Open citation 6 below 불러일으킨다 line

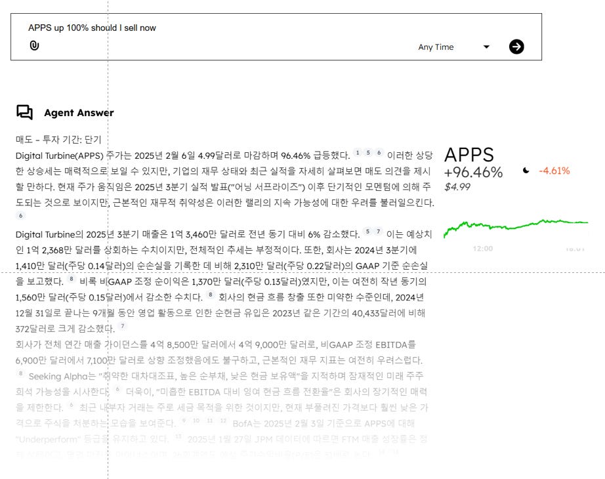(x=21, y=216)
